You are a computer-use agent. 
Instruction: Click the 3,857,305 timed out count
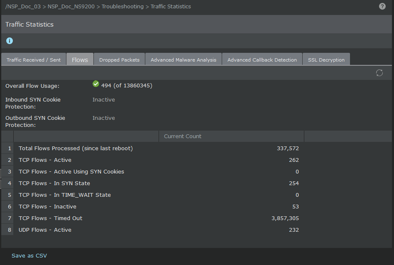(285, 218)
